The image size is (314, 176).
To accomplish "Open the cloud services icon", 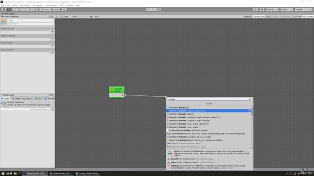I will 262,9.
